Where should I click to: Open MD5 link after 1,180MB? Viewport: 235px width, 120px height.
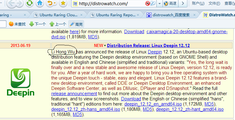pyautogui.click(x=147, y=109)
